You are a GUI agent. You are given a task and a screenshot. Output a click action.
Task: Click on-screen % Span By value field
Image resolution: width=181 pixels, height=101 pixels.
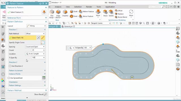(x=86, y=48)
